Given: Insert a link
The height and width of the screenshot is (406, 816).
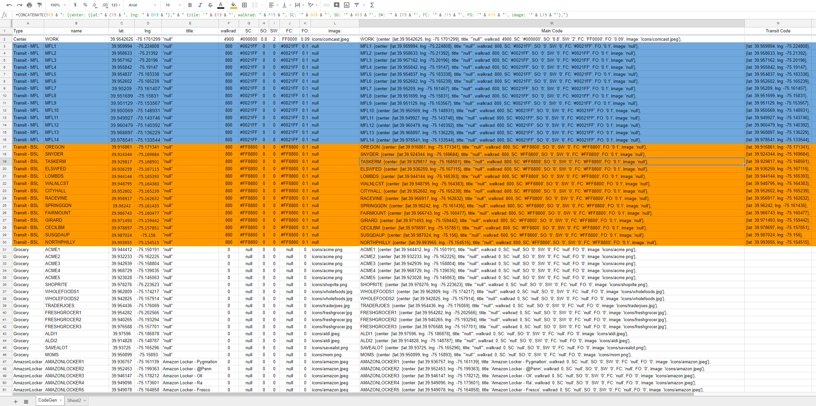Looking at the screenshot, I should [x=327, y=5].
